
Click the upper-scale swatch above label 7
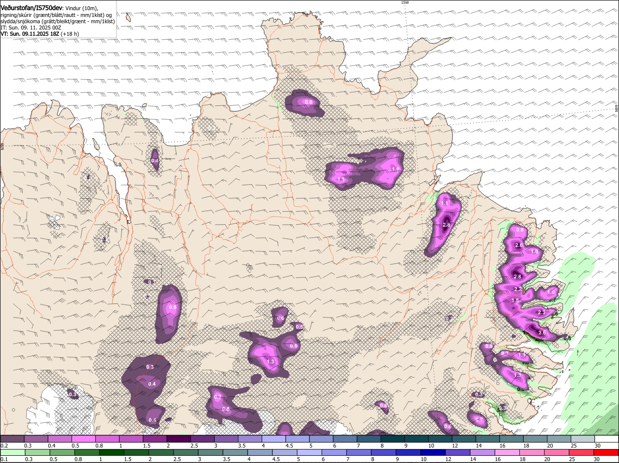(x=368, y=439)
